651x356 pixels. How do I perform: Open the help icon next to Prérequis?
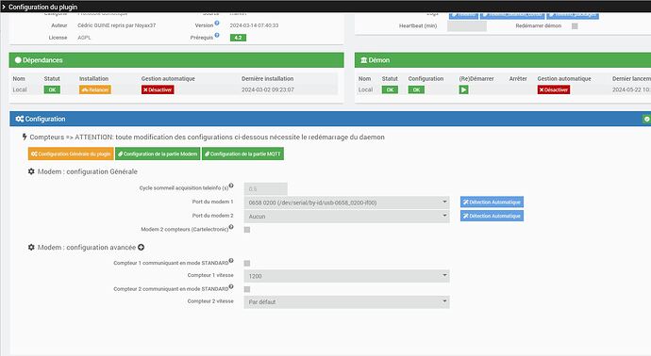pyautogui.click(x=217, y=35)
